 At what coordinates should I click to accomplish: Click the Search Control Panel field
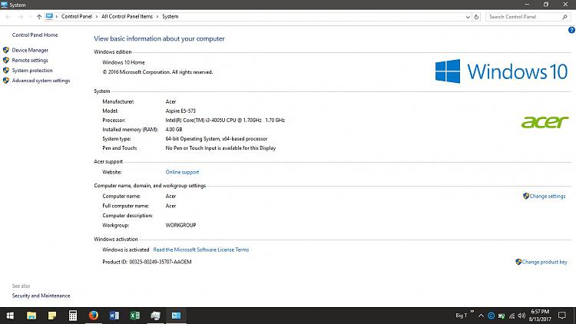click(525, 16)
